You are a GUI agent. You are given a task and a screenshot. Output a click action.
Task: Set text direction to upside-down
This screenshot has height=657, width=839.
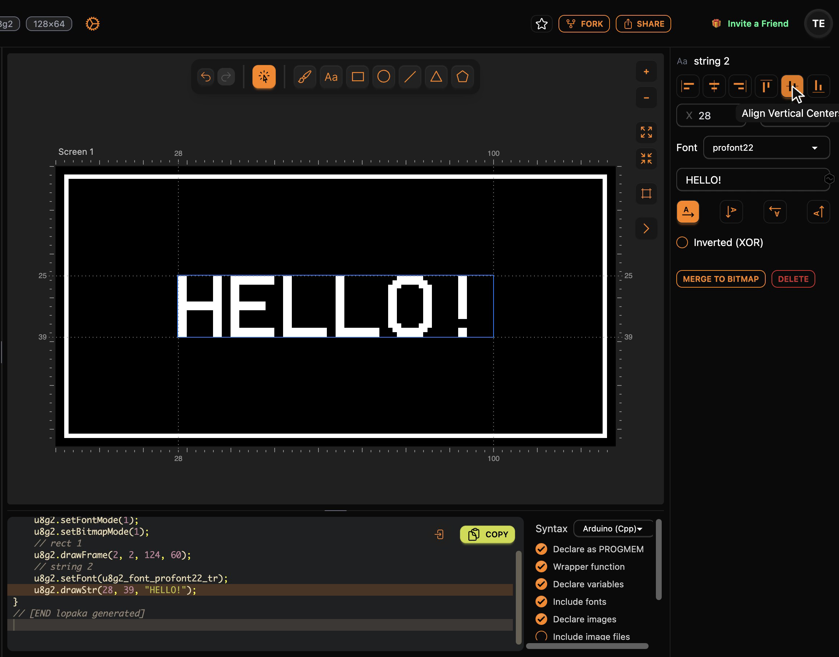tap(775, 212)
